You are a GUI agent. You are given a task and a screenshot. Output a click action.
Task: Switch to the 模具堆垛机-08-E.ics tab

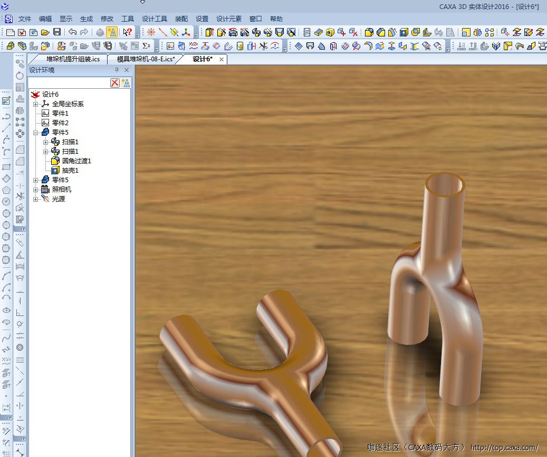pos(146,59)
